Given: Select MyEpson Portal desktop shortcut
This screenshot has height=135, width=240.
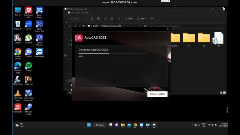Looking at the screenshot, I should (28, 109).
